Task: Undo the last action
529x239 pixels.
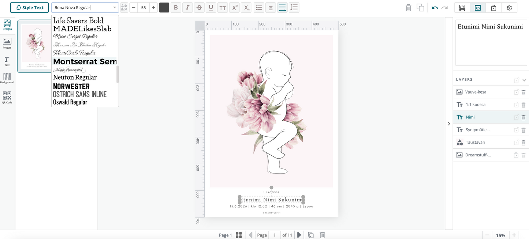Action: coord(435,8)
